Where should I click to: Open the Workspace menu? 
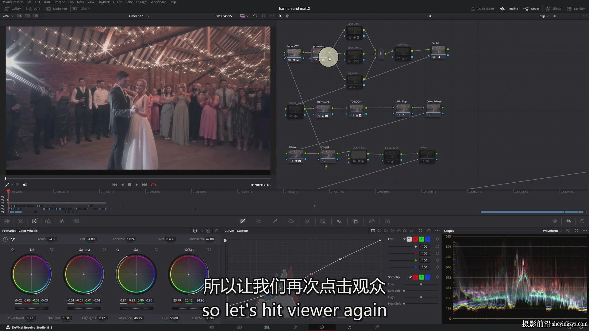(158, 2)
